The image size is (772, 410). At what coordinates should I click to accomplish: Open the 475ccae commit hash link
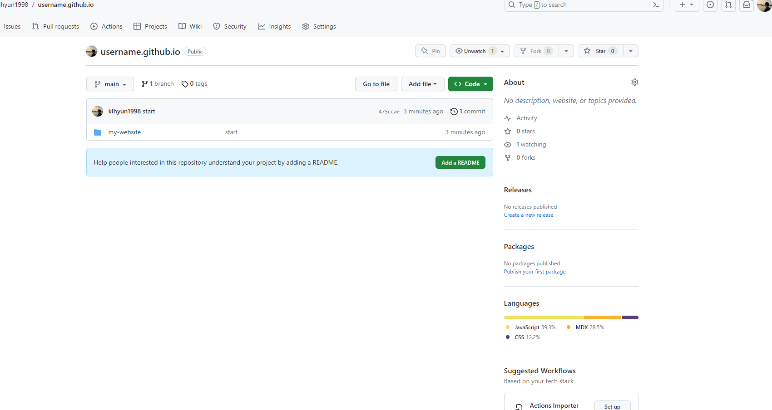click(x=389, y=112)
